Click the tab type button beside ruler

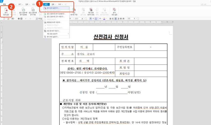[x=1, y=22]
